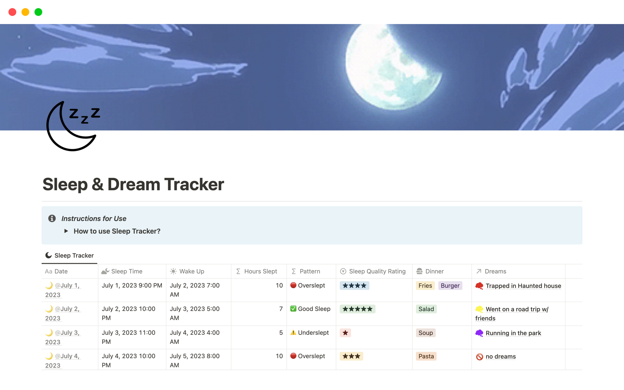Click the yellow Fries tag in Dinner column
Viewport: 624px width, 390px height.
(425, 285)
